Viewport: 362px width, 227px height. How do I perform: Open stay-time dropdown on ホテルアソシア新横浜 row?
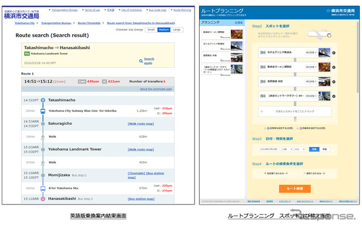coord(311,53)
